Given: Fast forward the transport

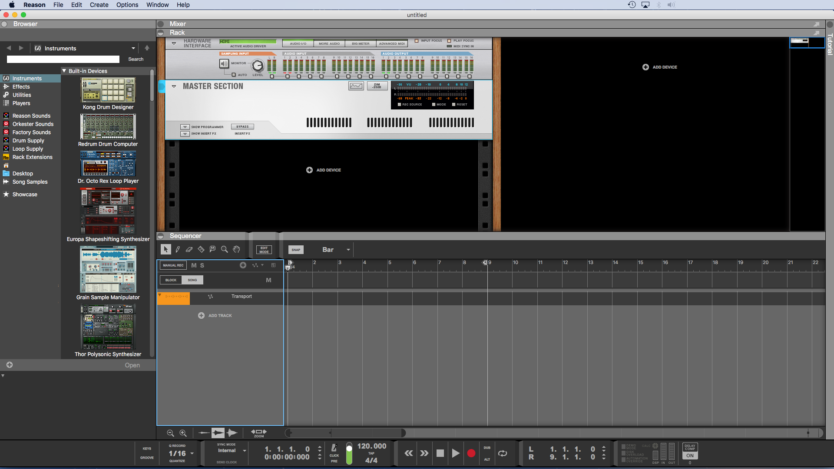Looking at the screenshot, I should (x=424, y=453).
